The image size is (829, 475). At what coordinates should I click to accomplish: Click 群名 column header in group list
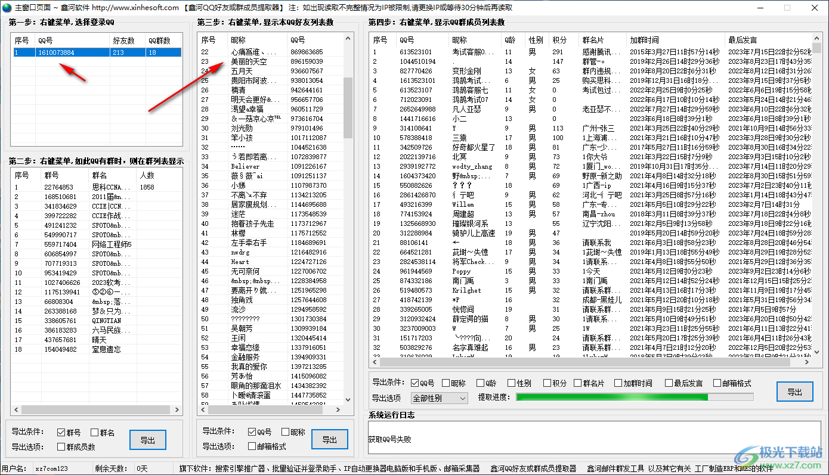tap(112, 175)
